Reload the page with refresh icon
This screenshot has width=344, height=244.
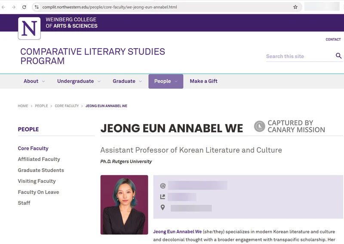24,7
